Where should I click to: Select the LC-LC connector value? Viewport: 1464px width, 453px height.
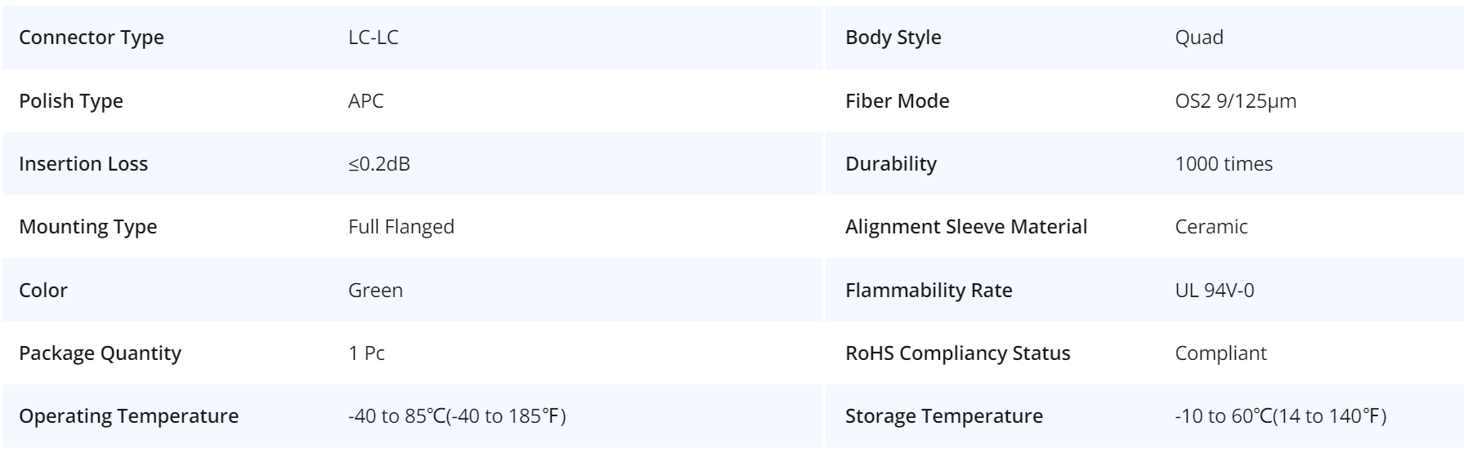[x=374, y=38]
